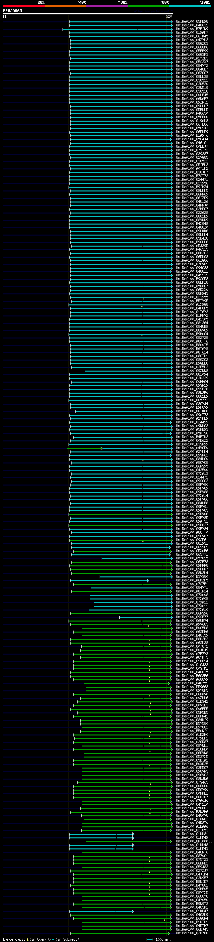The image size is (214, 942).
Task: Click the green arrowhead on the A4VCD0 alignment
Action: pos(102,448)
